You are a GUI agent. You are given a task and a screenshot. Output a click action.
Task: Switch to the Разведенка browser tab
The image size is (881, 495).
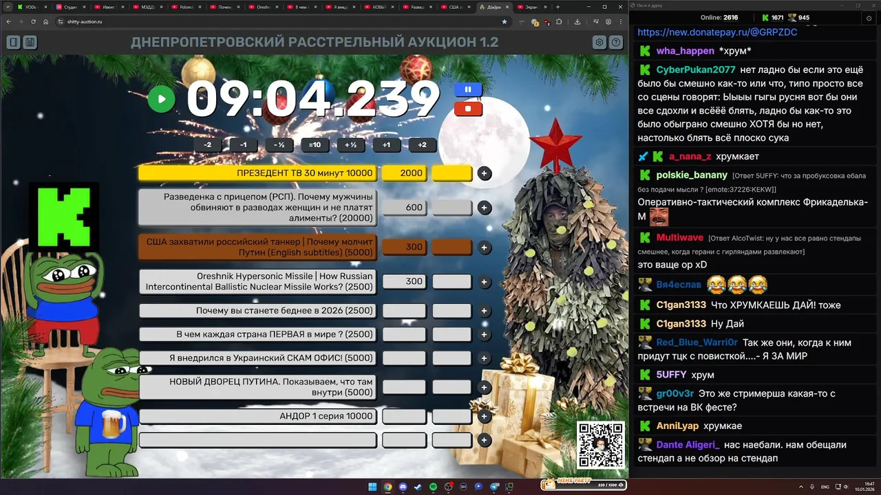[x=417, y=7]
